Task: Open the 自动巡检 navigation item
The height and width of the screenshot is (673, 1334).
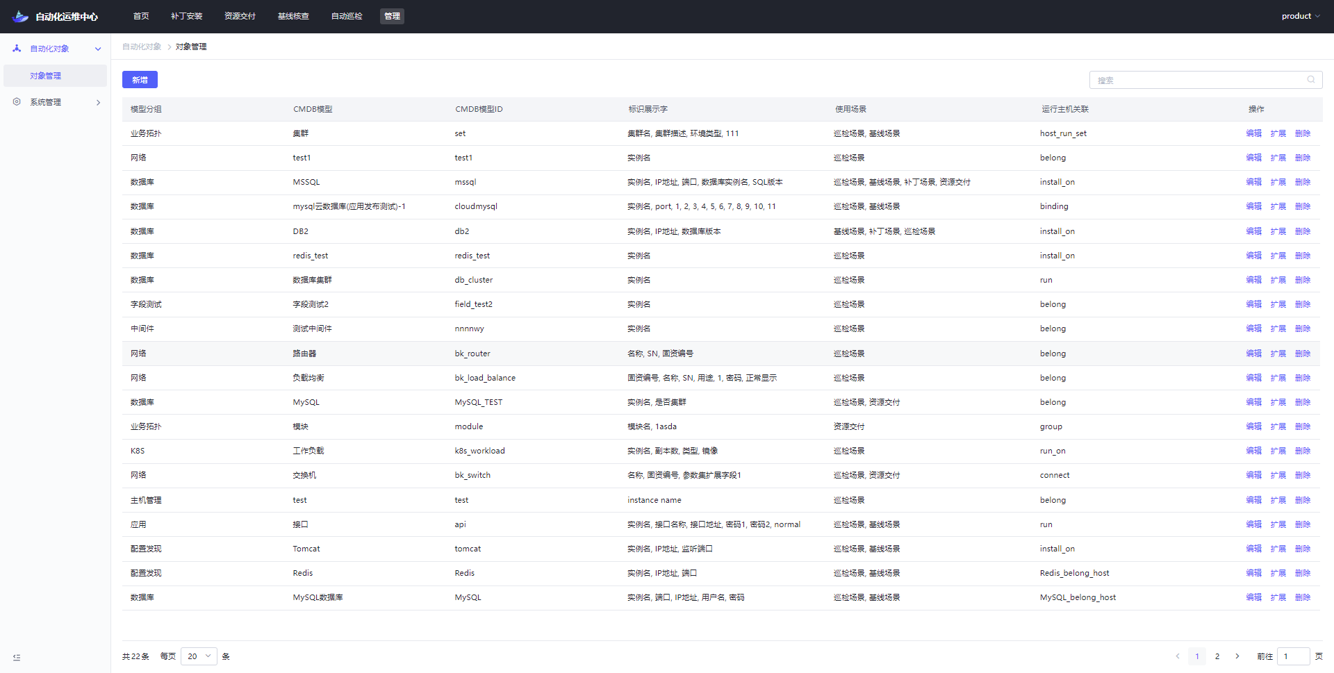Action: point(347,16)
